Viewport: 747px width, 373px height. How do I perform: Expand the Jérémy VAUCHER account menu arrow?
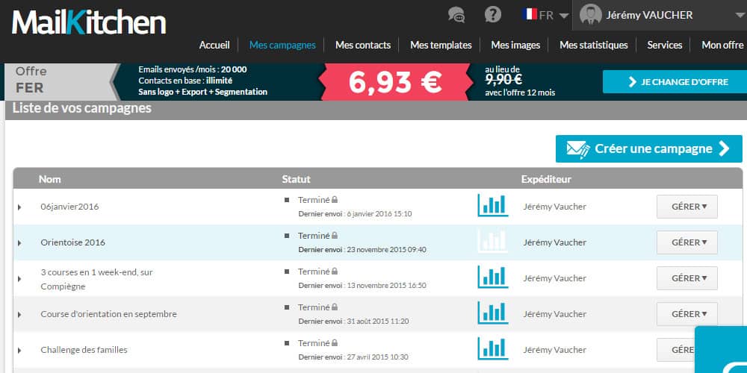click(x=740, y=16)
